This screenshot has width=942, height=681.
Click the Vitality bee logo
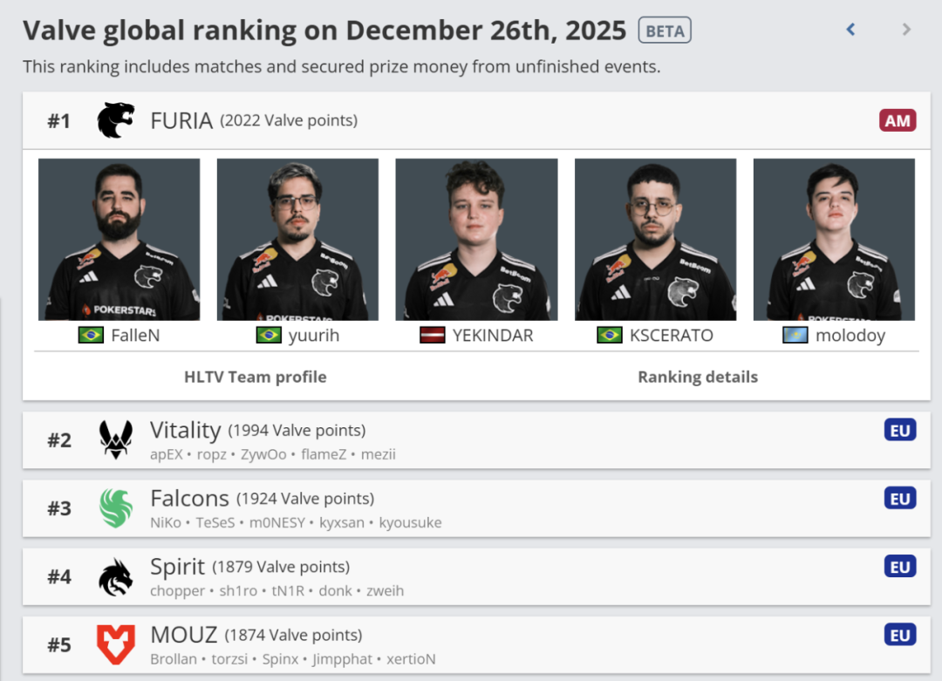(x=115, y=439)
